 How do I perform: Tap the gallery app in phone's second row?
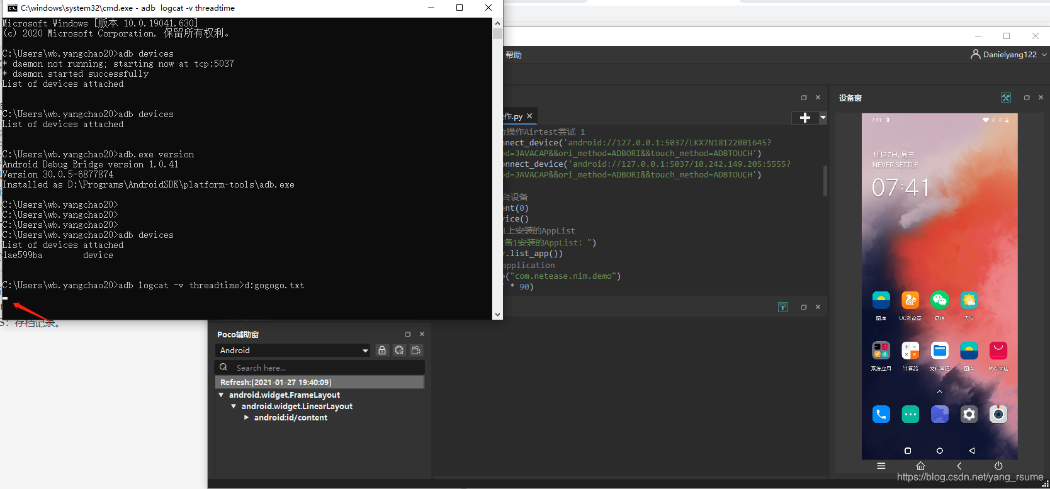[x=969, y=351]
